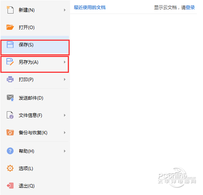Viewport: 203px width, 195px height.
Task: Expand the 备份与恢复(K) submenu arrow
Action: click(65, 132)
